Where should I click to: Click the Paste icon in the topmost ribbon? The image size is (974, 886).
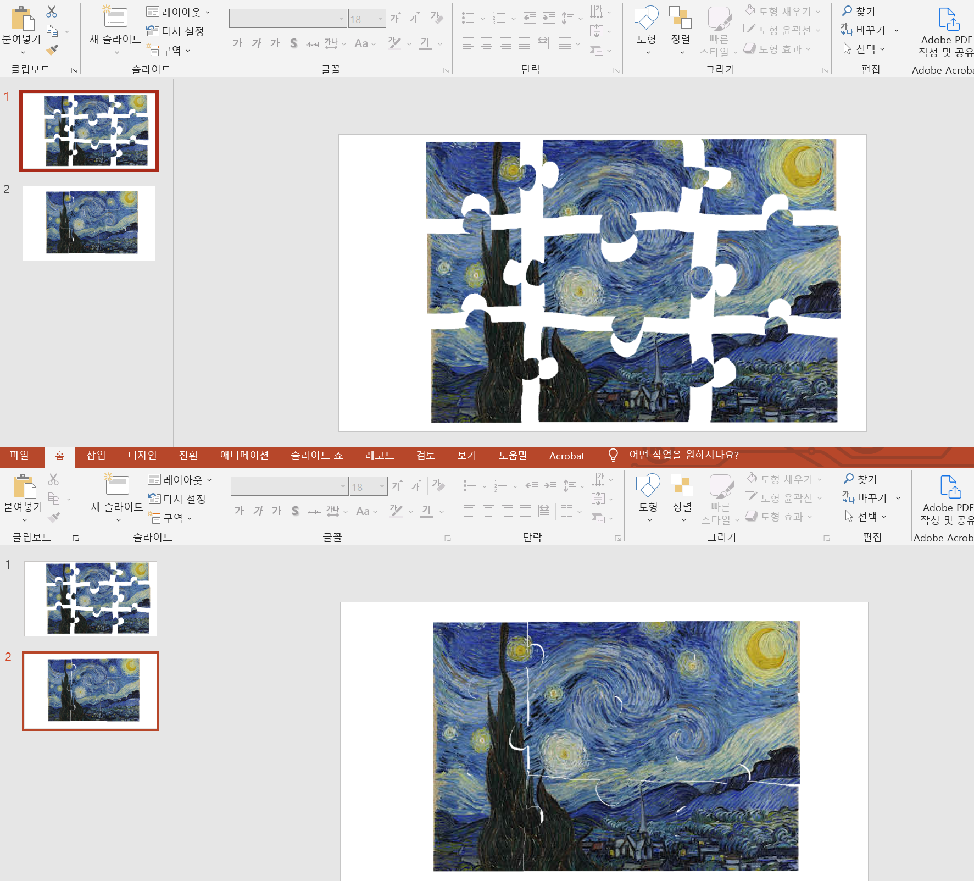pyautogui.click(x=23, y=18)
